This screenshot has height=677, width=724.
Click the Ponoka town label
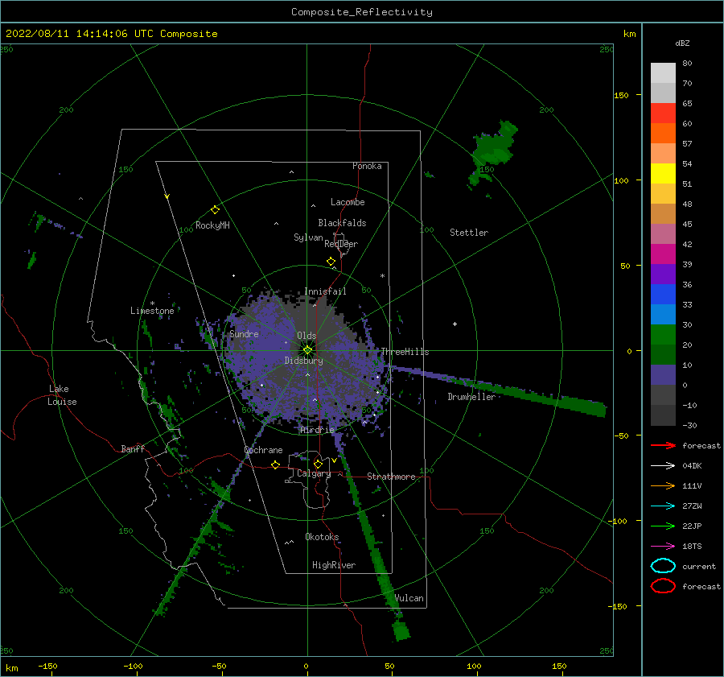[367, 166]
